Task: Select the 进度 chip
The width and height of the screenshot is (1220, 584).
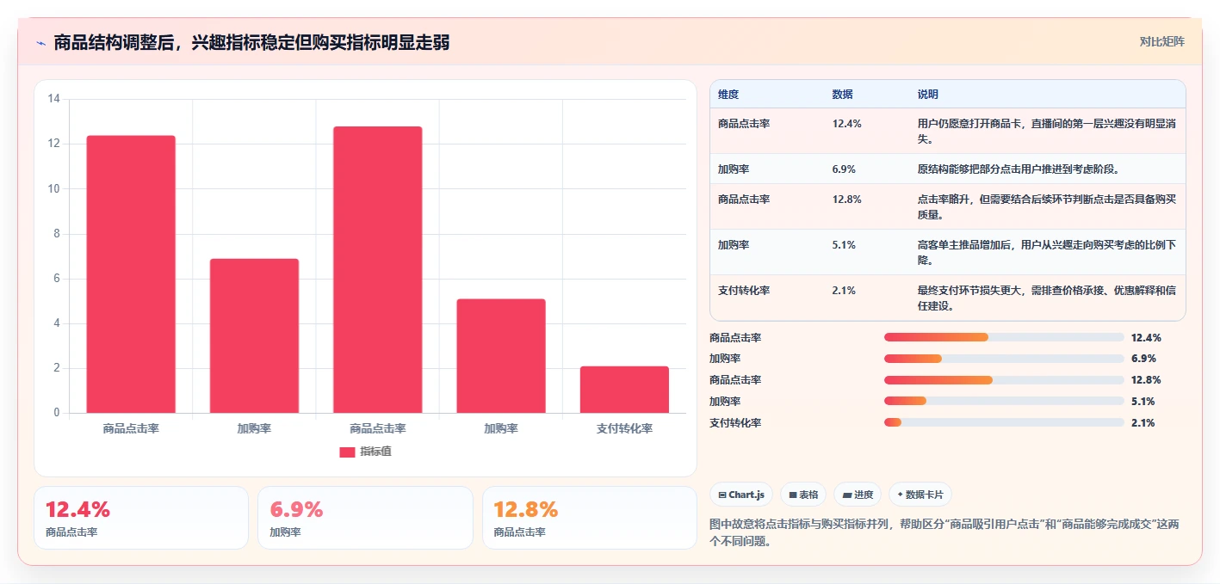Action: [x=858, y=495]
